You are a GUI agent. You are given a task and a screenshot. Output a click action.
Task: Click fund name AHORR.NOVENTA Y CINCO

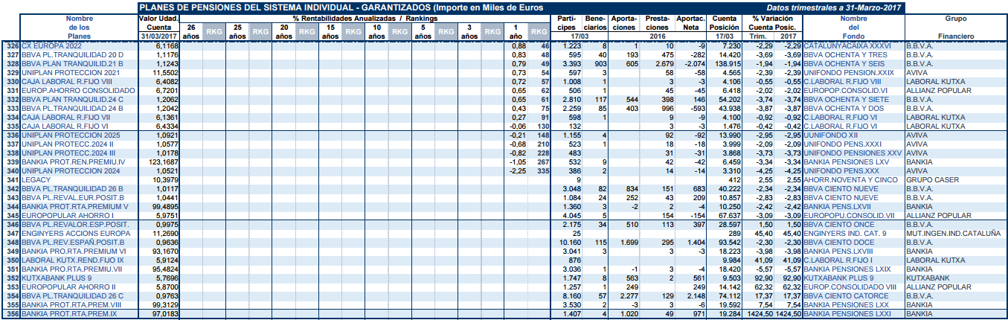click(851, 179)
